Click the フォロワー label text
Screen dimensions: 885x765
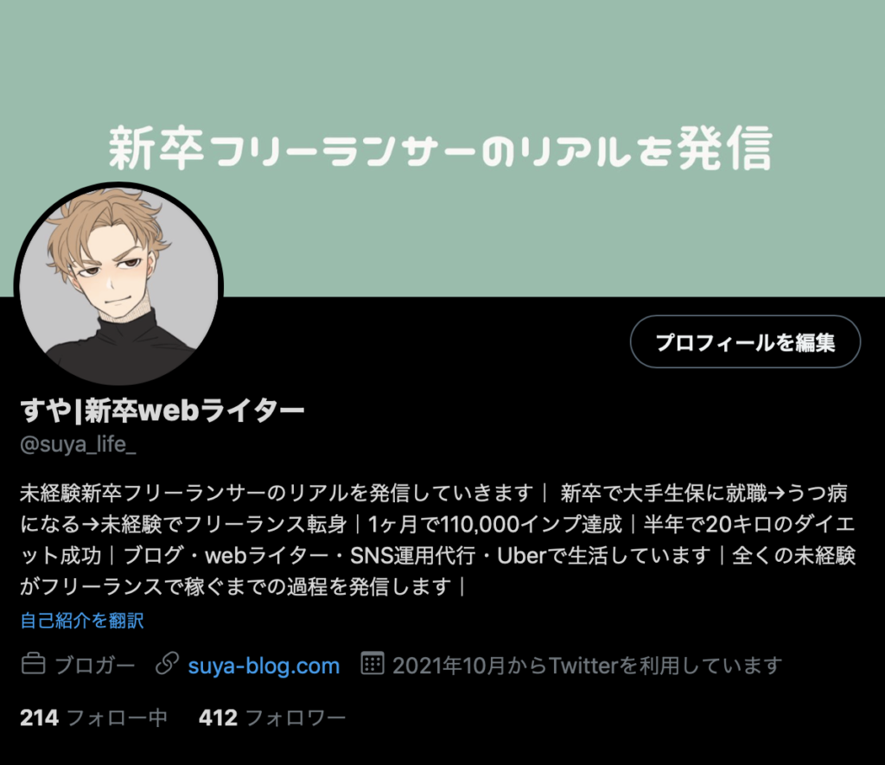click(x=296, y=717)
